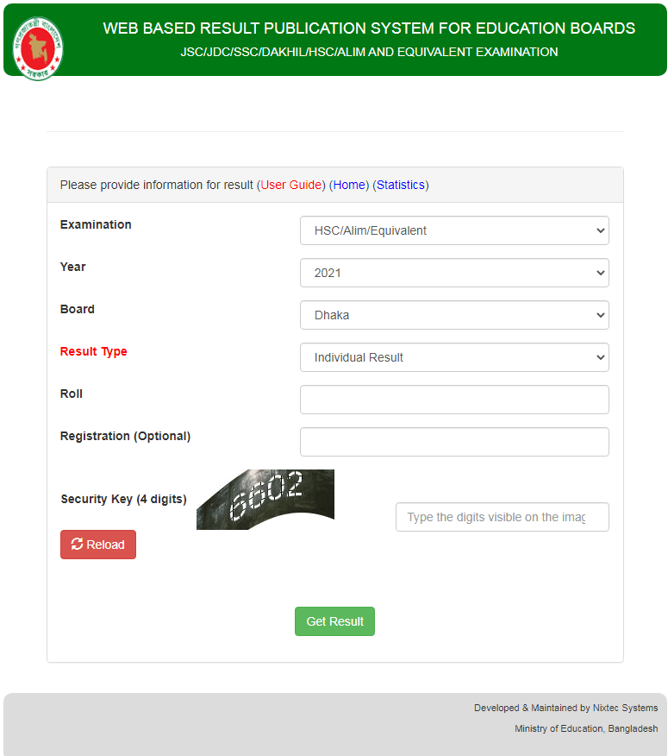Click the Get Result button
Viewport: 668px width, 756px height.
[334, 621]
